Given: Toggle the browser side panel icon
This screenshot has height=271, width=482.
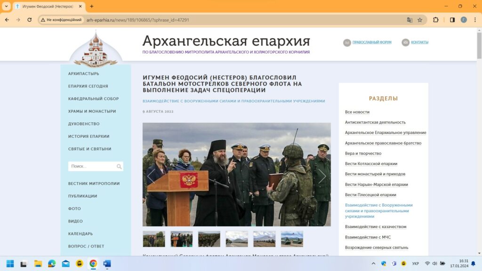Looking at the screenshot, I should (452, 20).
